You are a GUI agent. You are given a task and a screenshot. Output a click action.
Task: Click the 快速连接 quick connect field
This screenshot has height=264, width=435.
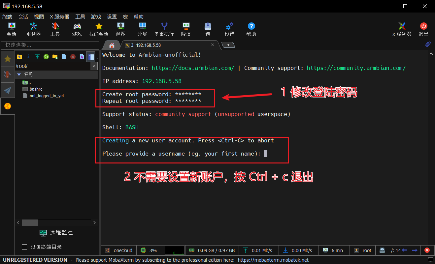pyautogui.click(x=50, y=45)
